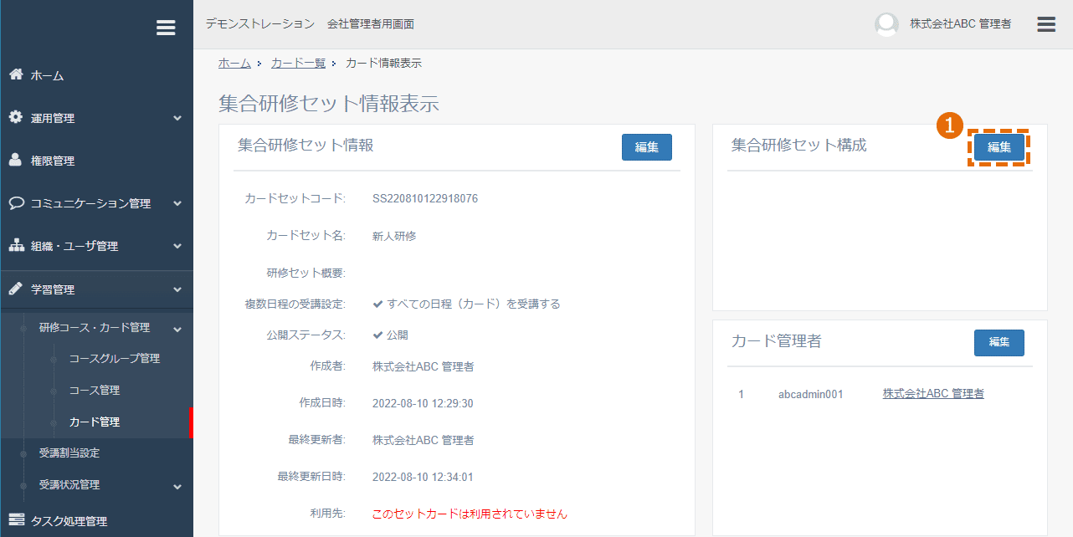This screenshot has height=537, width=1073.
Task: Click the カード情報表示 breadcrumb text
Action: [383, 63]
